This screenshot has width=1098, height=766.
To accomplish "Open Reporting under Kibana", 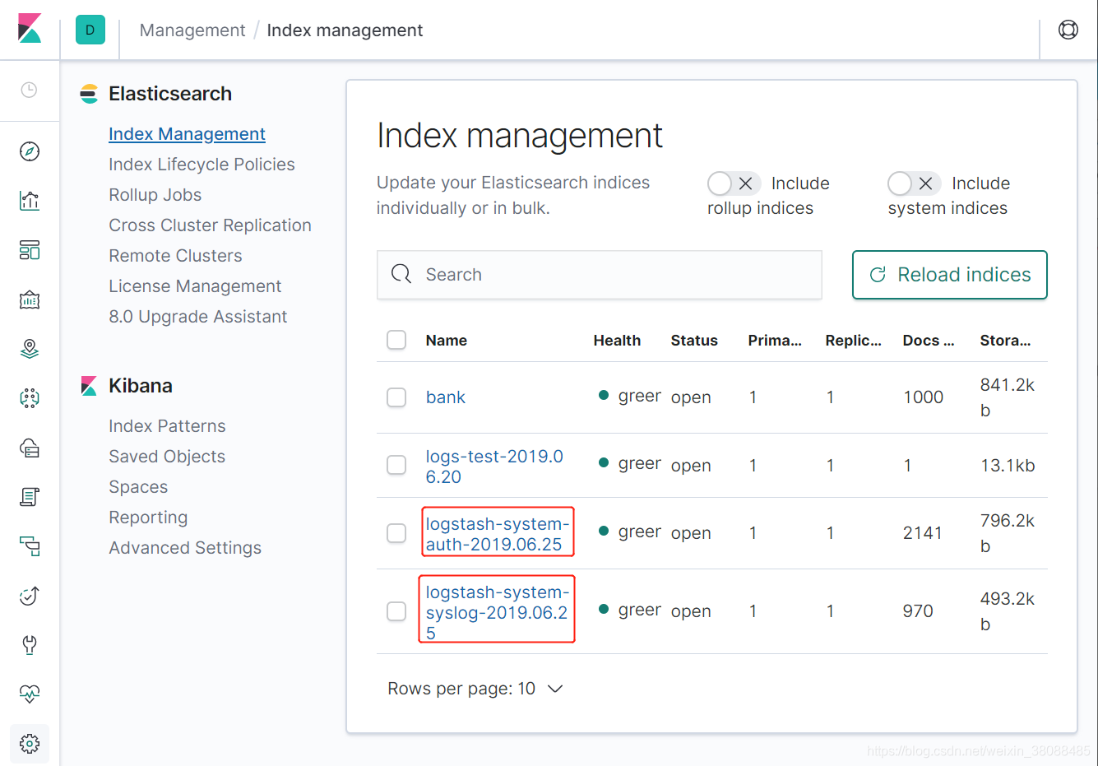I will (x=148, y=518).
